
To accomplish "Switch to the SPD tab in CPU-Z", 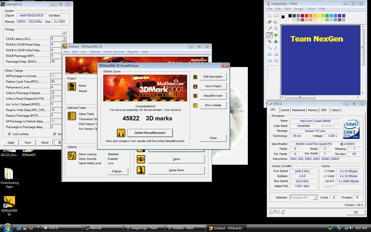I will click(324, 110).
